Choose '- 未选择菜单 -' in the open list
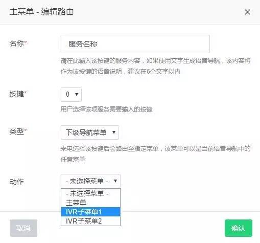 click(90, 193)
